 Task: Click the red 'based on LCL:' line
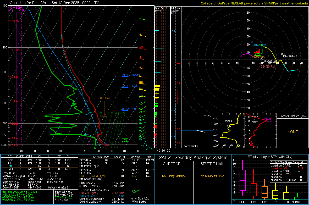(287, 168)
